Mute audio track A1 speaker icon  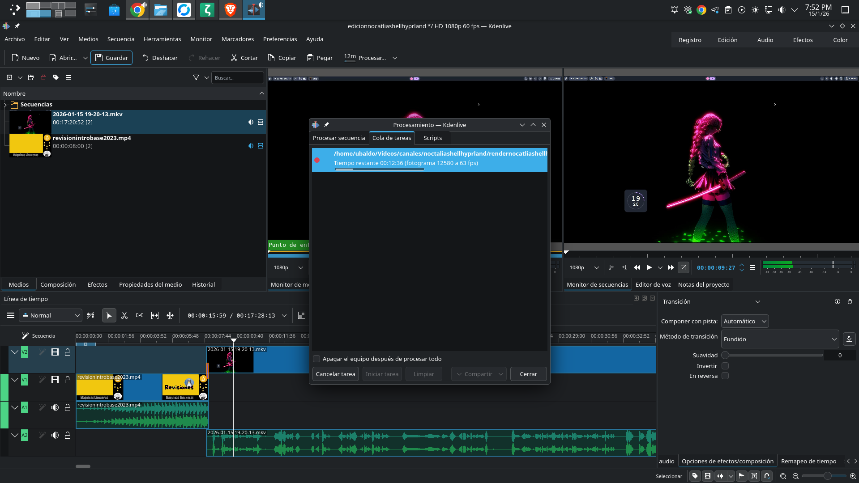point(55,407)
